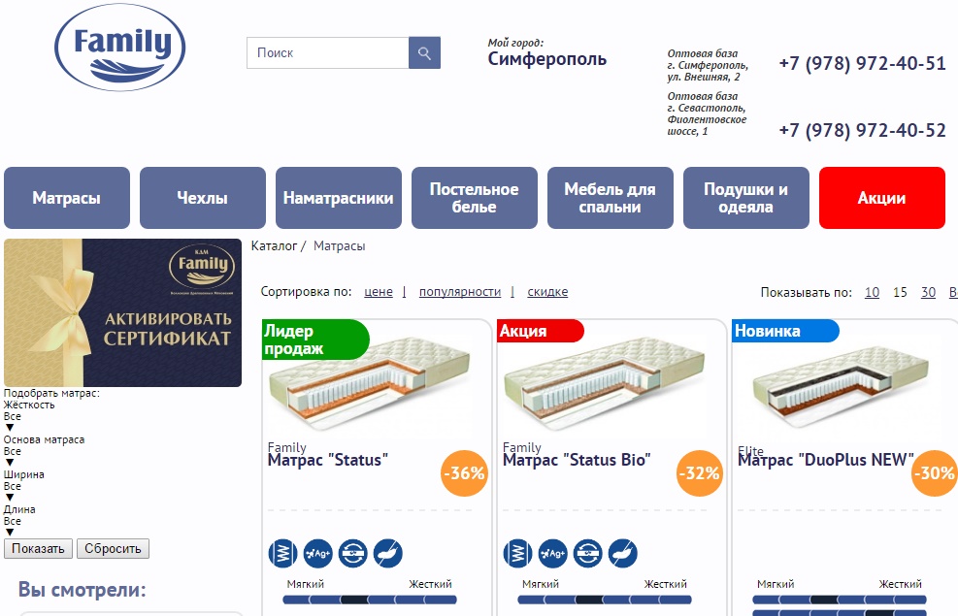The width and height of the screenshot is (958, 616).
Task: Click the DuoPlus NEW firmness scale
Action: coord(840,600)
